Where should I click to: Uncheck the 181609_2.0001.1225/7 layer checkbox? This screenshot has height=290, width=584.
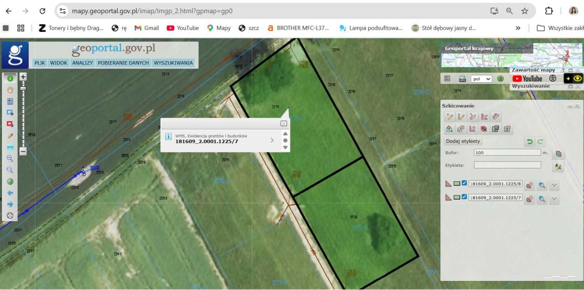pos(464,197)
